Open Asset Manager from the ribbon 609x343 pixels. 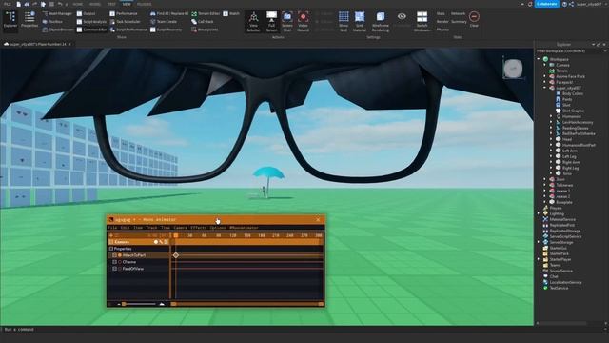(57, 13)
